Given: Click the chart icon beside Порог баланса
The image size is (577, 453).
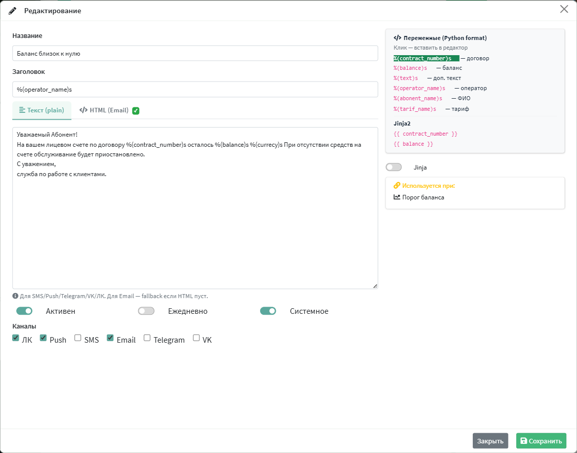Looking at the screenshot, I should (397, 197).
